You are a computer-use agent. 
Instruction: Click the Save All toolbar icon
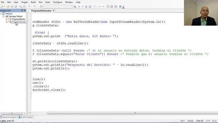click(16, 6)
